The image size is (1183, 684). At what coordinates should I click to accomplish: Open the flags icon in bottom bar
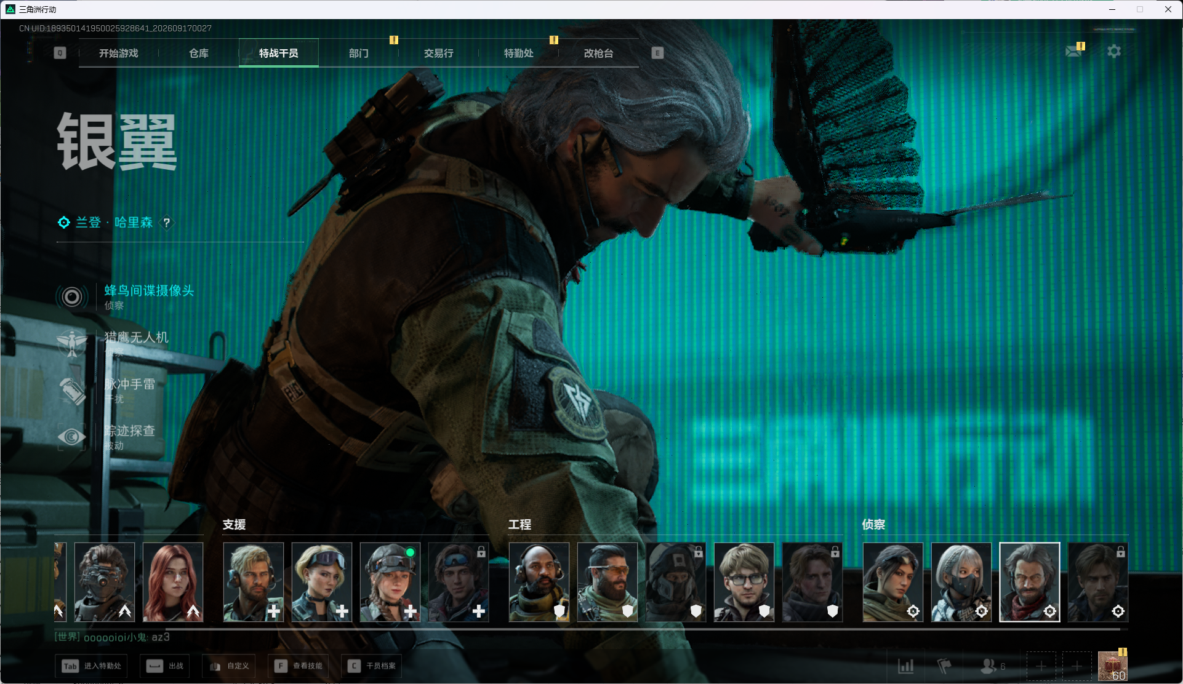coord(944,666)
